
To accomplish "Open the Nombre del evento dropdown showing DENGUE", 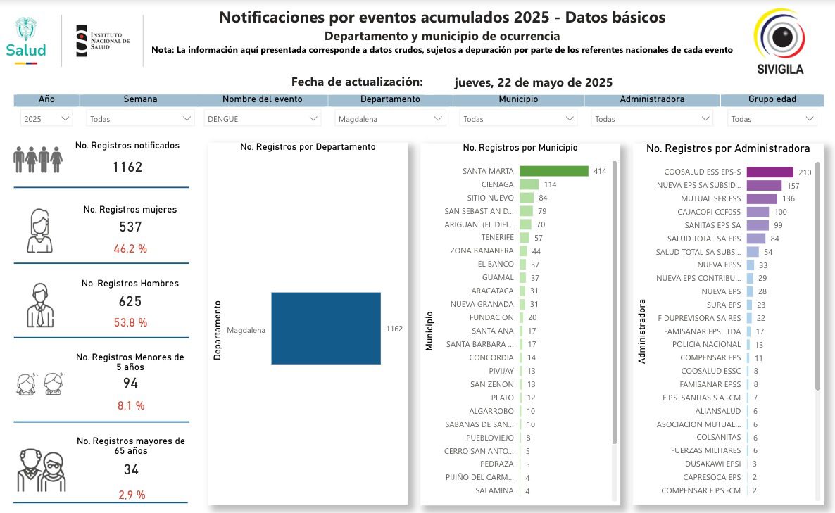I will (263, 119).
